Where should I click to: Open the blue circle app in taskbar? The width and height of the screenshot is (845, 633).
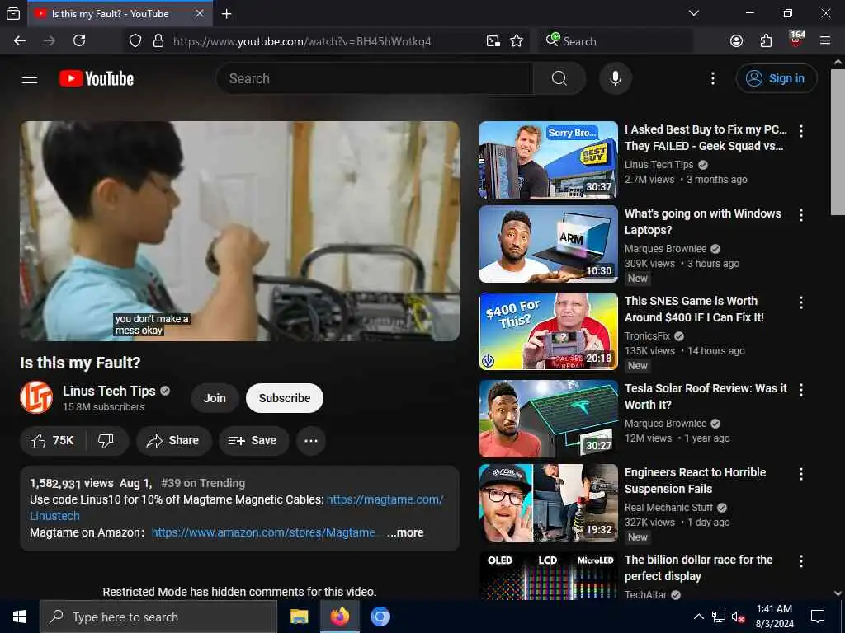tap(380, 617)
